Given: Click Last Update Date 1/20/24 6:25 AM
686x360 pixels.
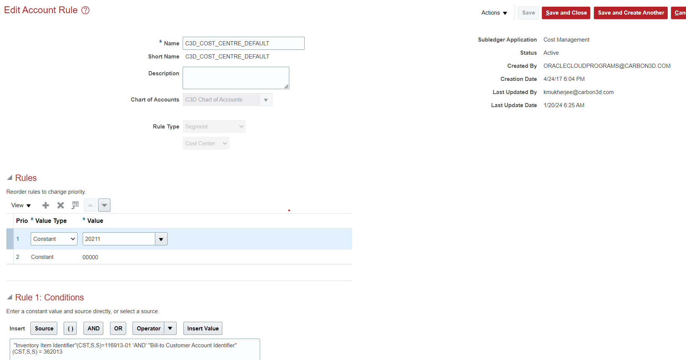Looking at the screenshot, I should tap(564, 105).
